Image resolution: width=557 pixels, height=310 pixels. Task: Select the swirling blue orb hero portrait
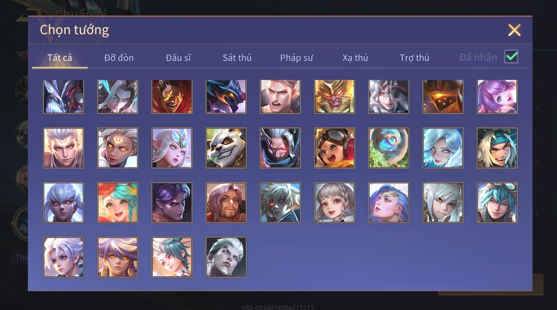point(389,148)
